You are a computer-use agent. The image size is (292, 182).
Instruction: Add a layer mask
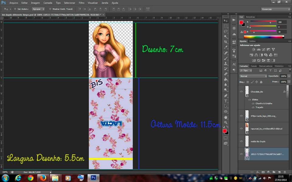[263, 172]
